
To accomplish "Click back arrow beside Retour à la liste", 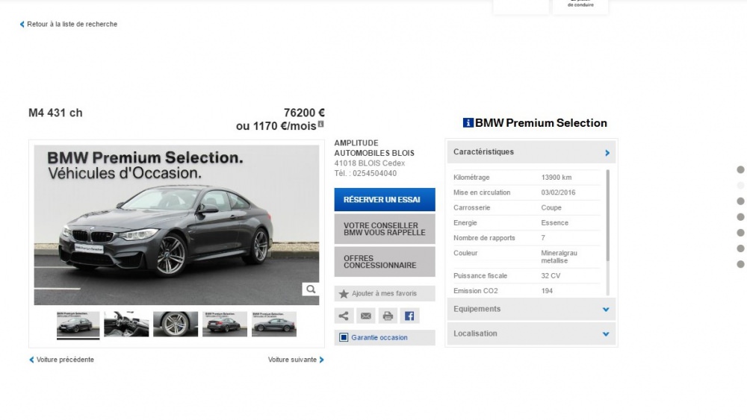I will [22, 25].
